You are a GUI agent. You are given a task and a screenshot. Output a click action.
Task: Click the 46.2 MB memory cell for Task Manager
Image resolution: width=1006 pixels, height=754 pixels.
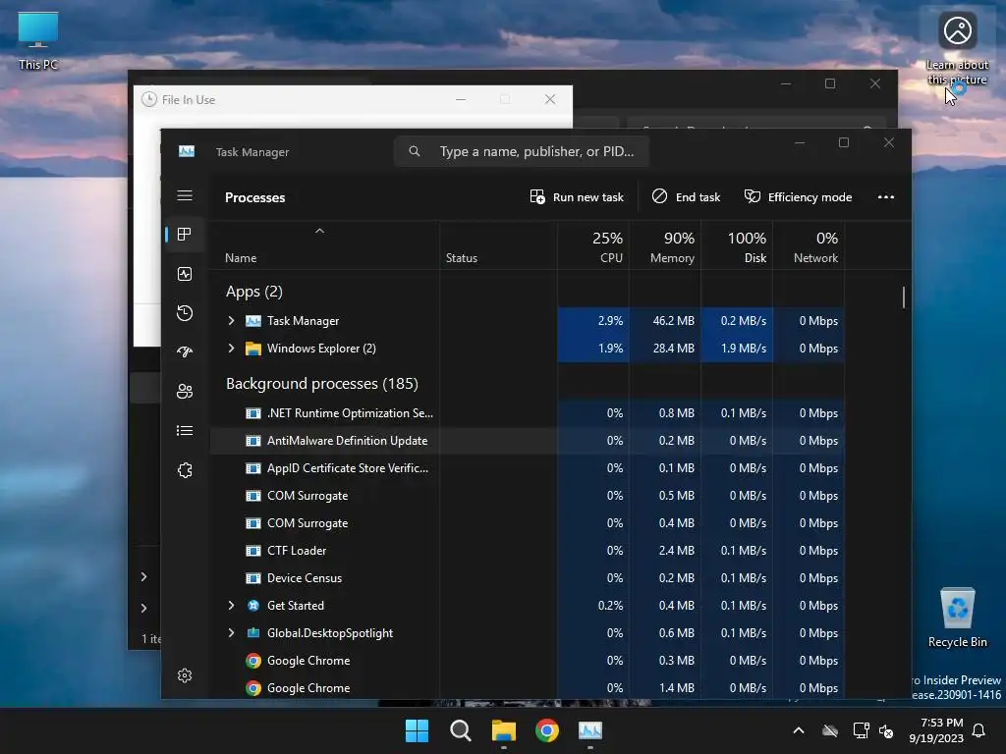[665, 321]
